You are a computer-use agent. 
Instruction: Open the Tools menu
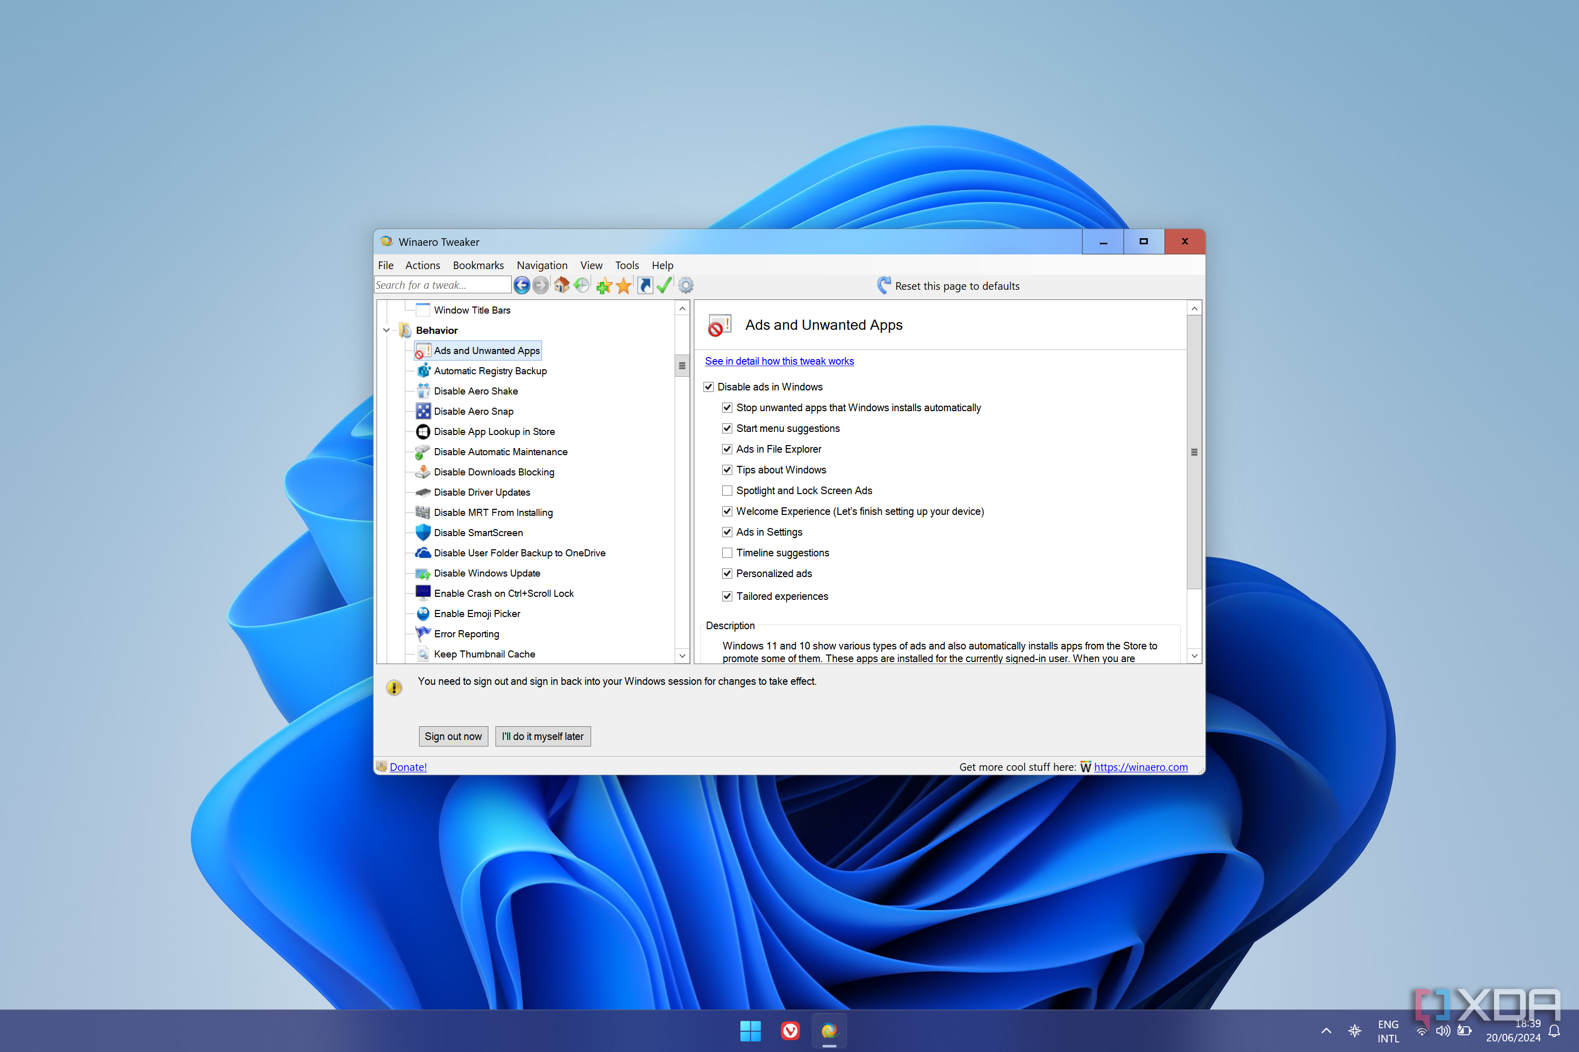point(627,265)
